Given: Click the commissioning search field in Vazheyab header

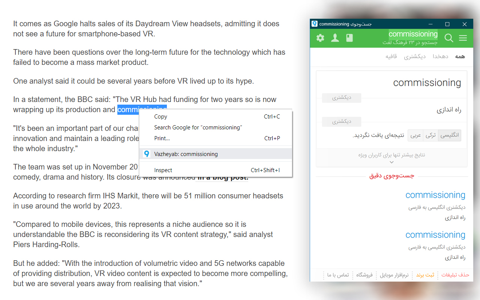Looking at the screenshot, I should pos(413,34).
